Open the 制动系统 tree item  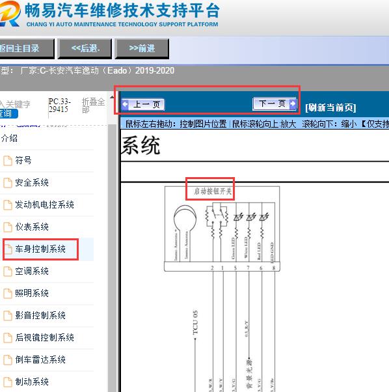pos(32,382)
